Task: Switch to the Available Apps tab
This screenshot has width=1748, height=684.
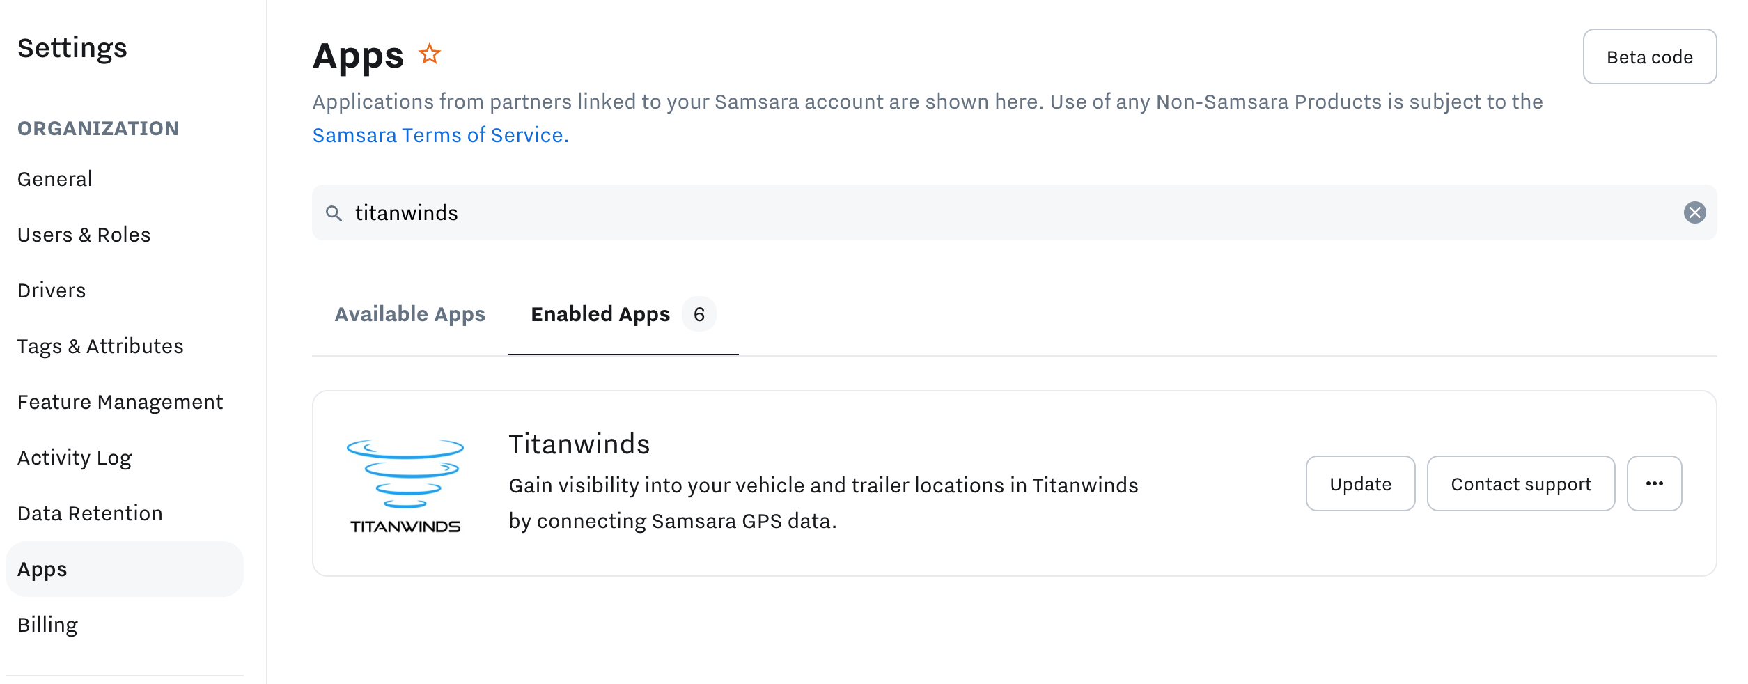Action: pos(409,314)
